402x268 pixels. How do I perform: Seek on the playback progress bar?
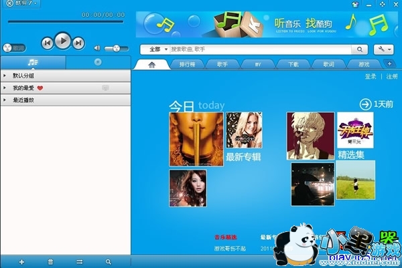point(66,22)
